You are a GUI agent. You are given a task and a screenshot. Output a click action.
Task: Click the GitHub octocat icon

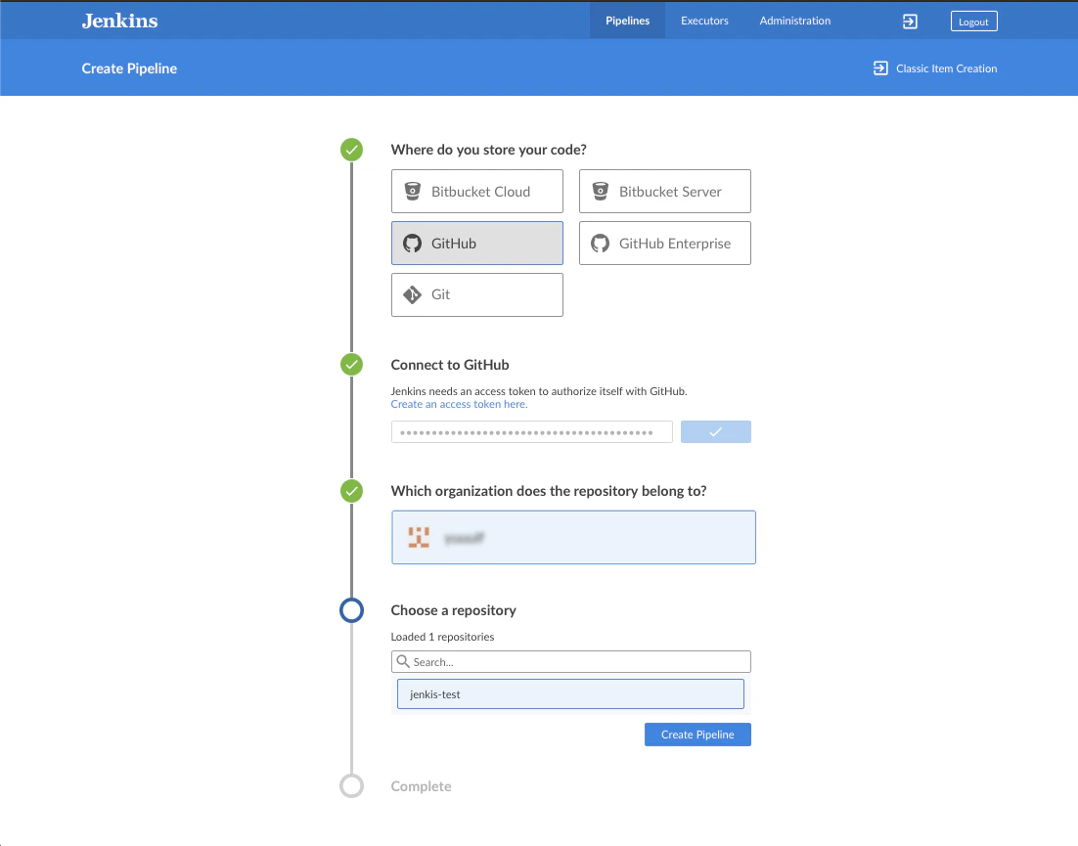click(413, 244)
